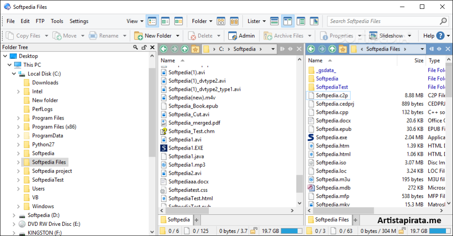This screenshot has height=236, width=453.
Task: Toggle the folder tree Lister layout icon
Action: 301,21
